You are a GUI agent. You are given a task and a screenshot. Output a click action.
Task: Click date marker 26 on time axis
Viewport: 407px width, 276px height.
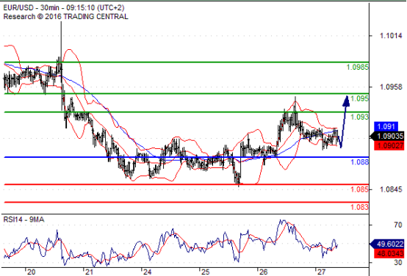point(263,272)
